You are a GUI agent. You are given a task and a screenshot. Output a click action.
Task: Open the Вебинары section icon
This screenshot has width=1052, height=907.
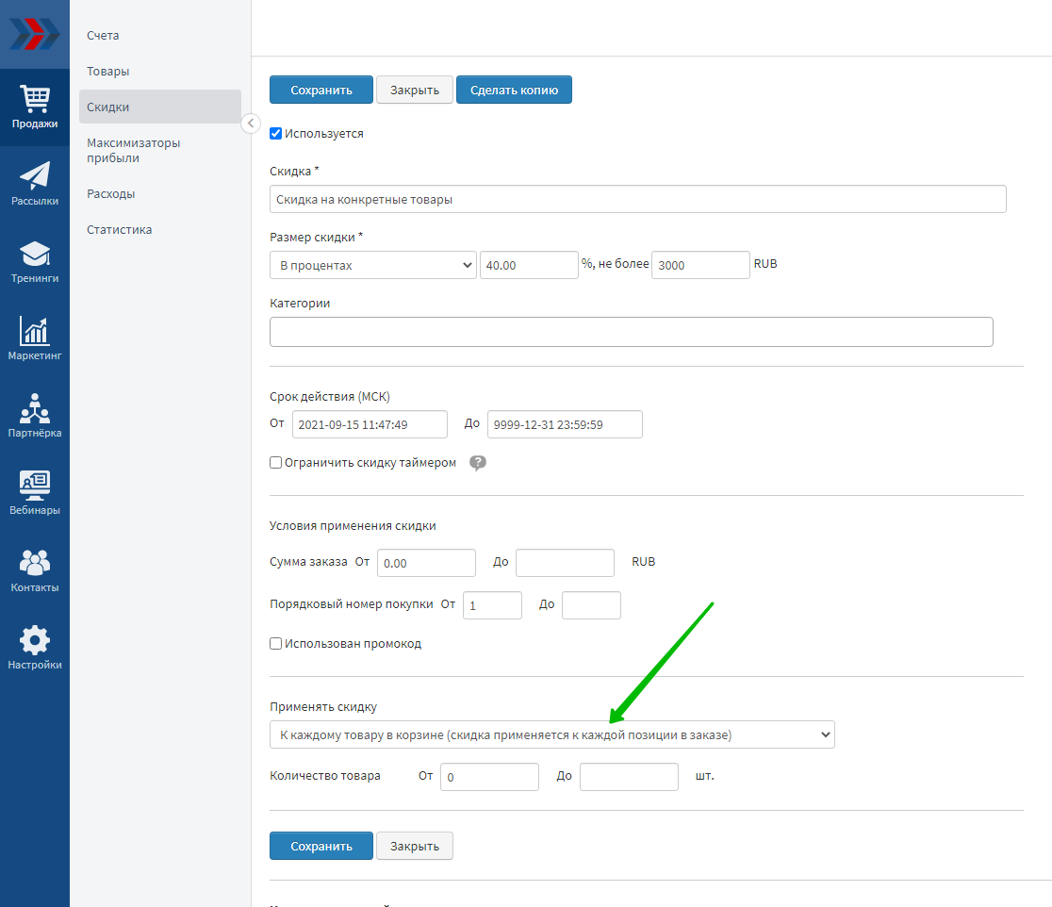[35, 493]
